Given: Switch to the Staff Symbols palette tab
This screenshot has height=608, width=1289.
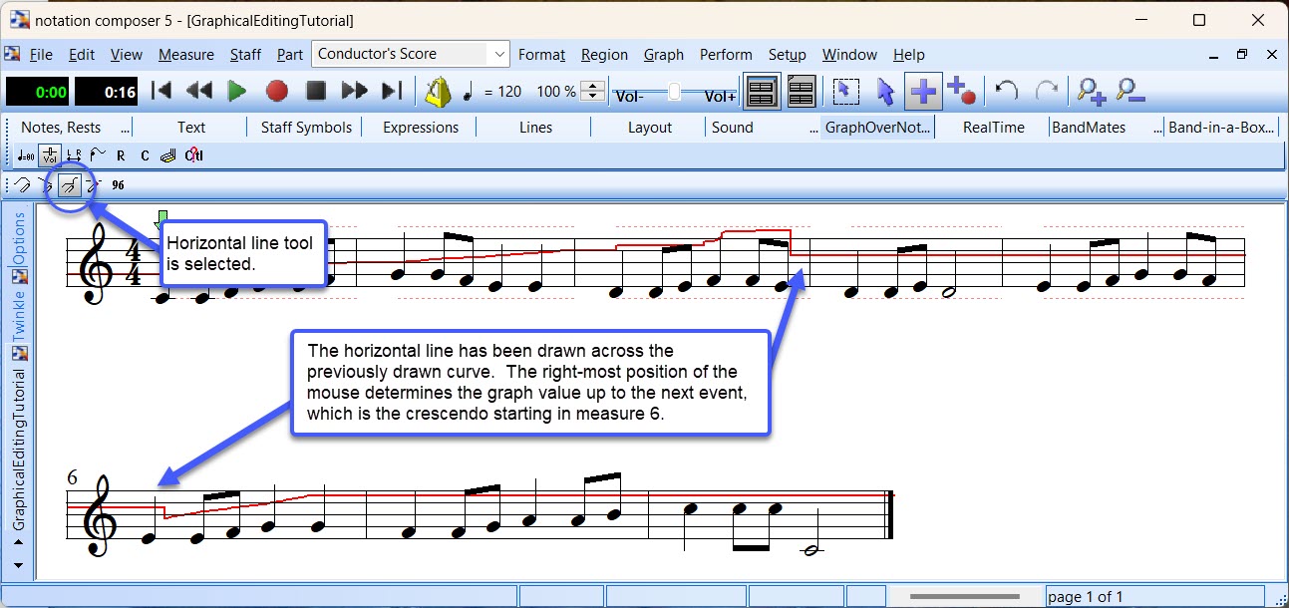Looking at the screenshot, I should point(306,128).
